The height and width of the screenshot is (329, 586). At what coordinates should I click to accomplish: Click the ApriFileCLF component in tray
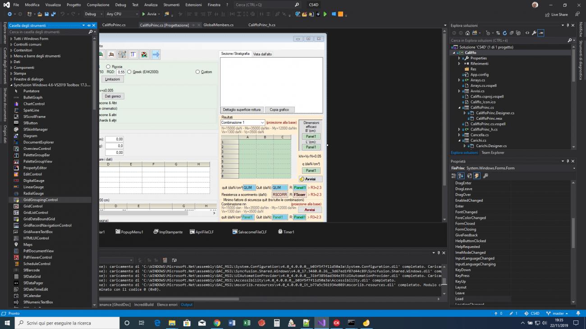[201, 232]
